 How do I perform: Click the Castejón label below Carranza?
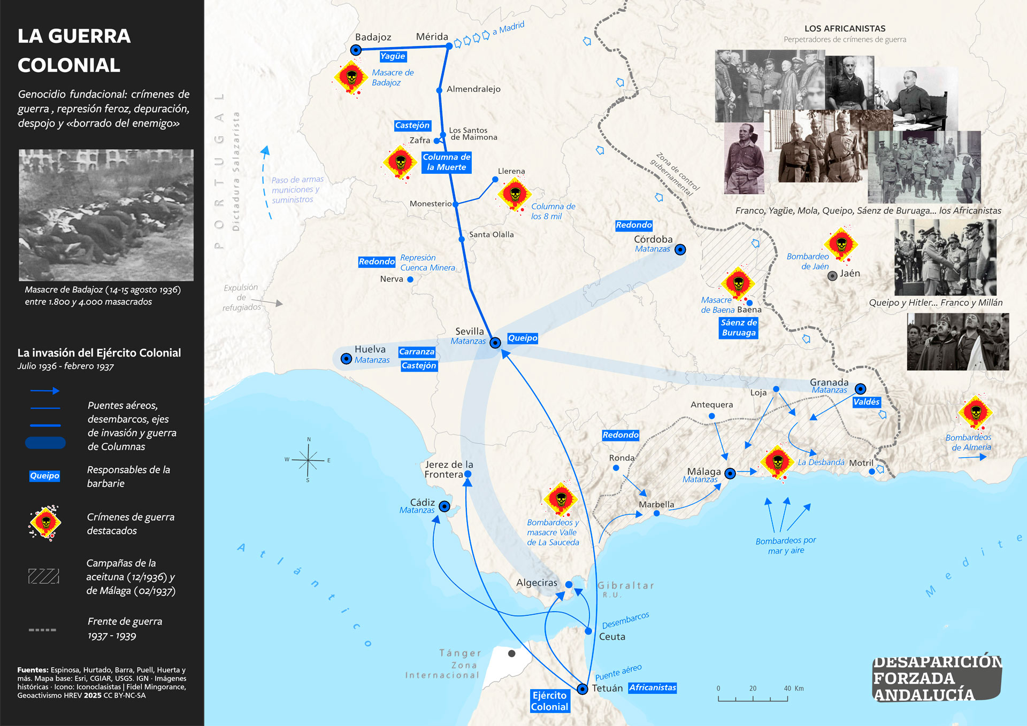[419, 366]
